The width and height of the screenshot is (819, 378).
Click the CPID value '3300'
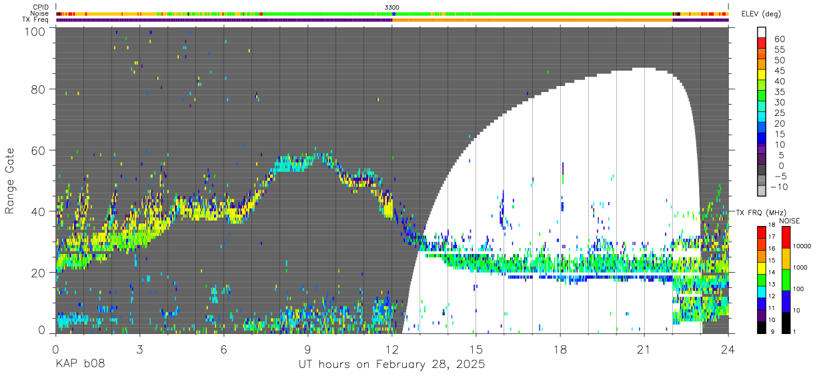pyautogui.click(x=392, y=7)
